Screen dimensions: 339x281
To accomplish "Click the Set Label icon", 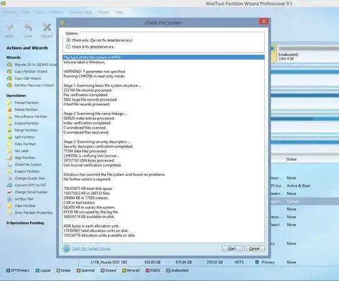I will click(9, 151).
